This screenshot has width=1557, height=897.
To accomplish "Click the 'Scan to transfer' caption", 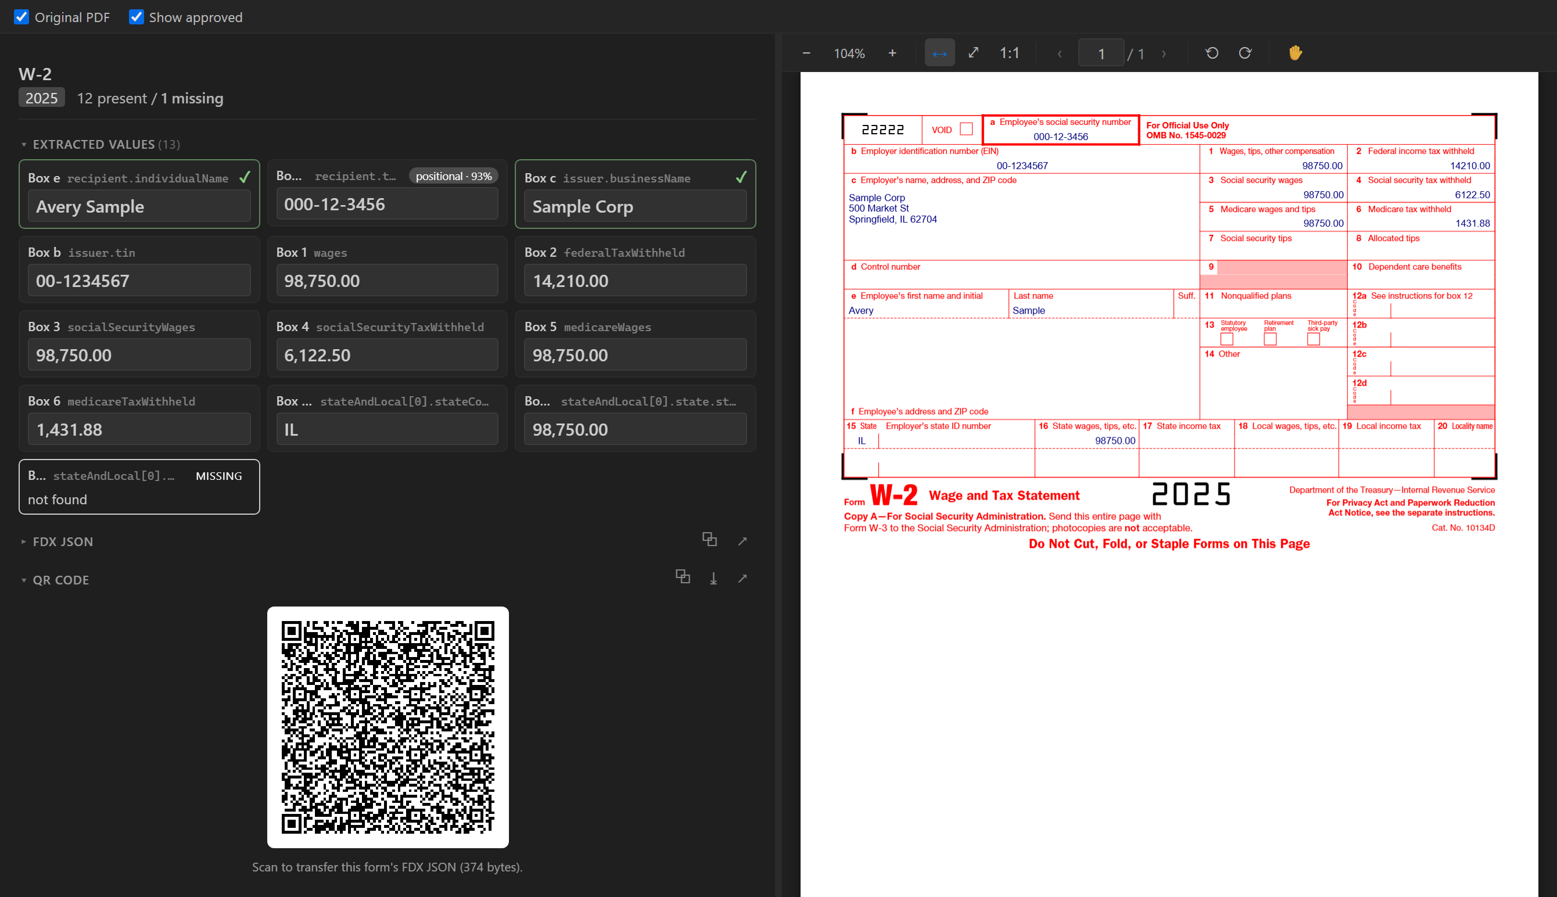I will (x=387, y=867).
